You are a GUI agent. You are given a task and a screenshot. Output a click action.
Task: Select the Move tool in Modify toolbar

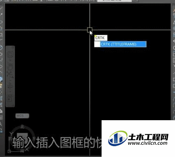click(x=174, y=41)
